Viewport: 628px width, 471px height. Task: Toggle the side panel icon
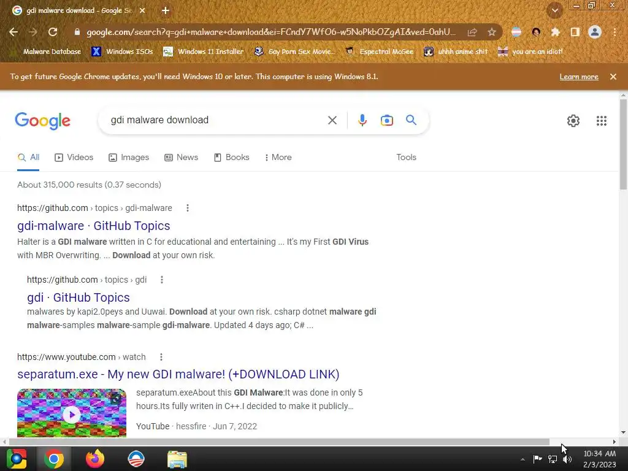point(575,32)
